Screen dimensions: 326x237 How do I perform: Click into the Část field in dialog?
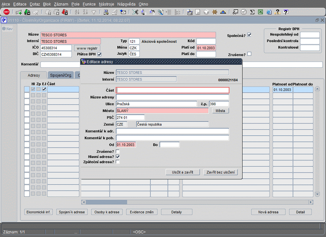172,90
